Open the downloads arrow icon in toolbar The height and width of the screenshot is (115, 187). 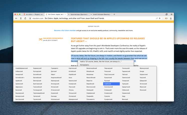(x=171, y=18)
